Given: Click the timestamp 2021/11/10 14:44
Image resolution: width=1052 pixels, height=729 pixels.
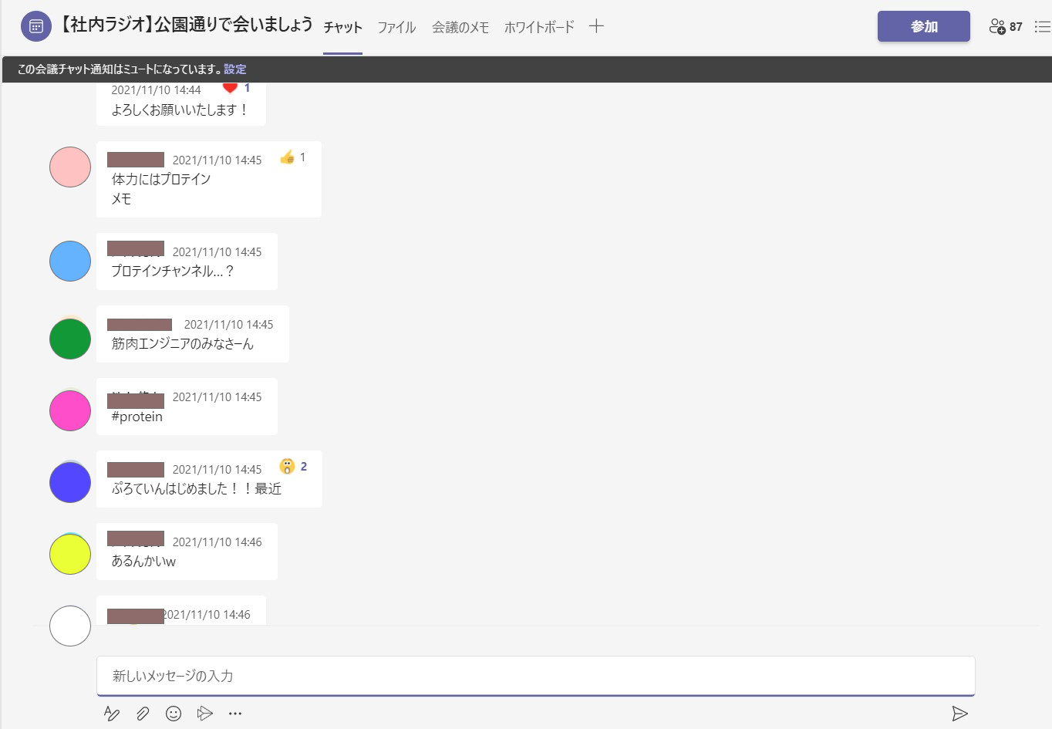Looking at the screenshot, I should click(x=156, y=90).
